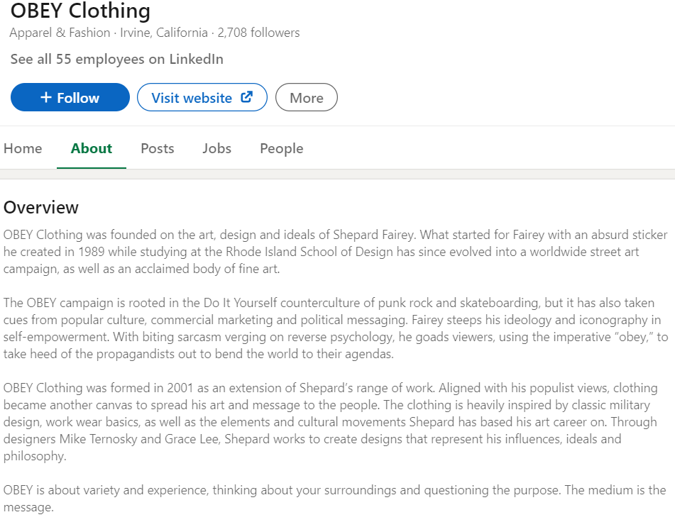Click the Overview section heading
675x522 pixels.
pos(41,207)
